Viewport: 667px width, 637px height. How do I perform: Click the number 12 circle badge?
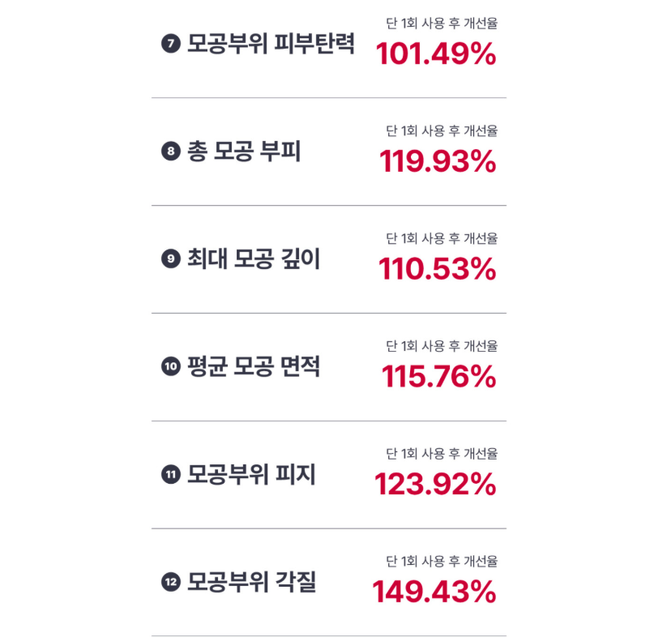170,582
